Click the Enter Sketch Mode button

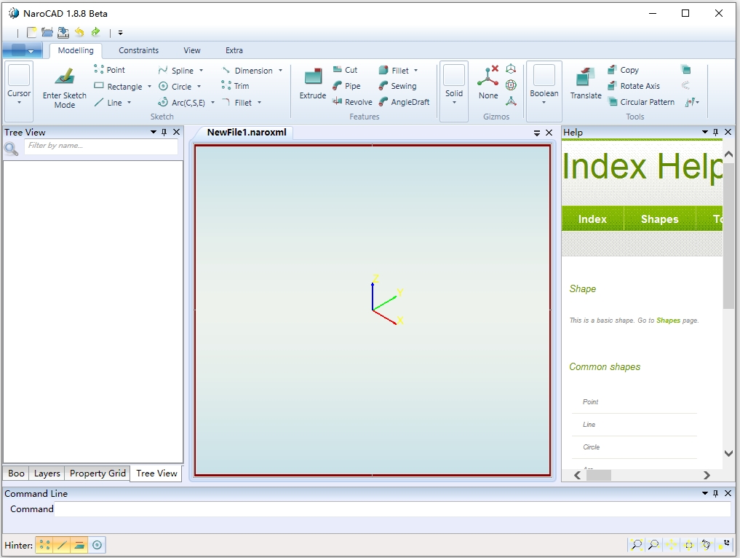(65, 88)
